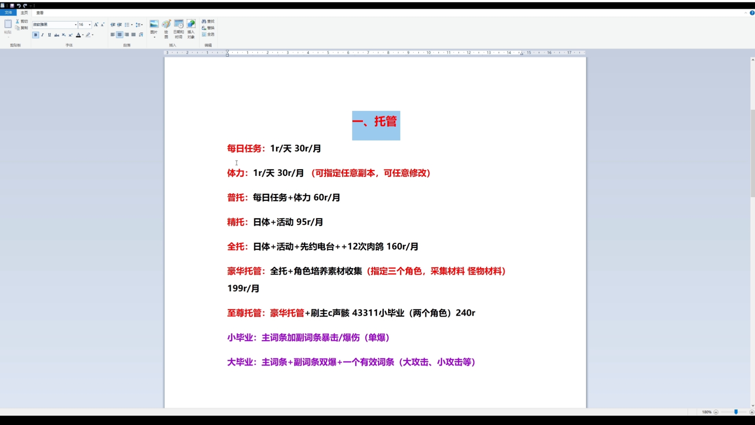The height and width of the screenshot is (425, 755).
Task: Click the Copy (复制) button
Action: point(22,28)
